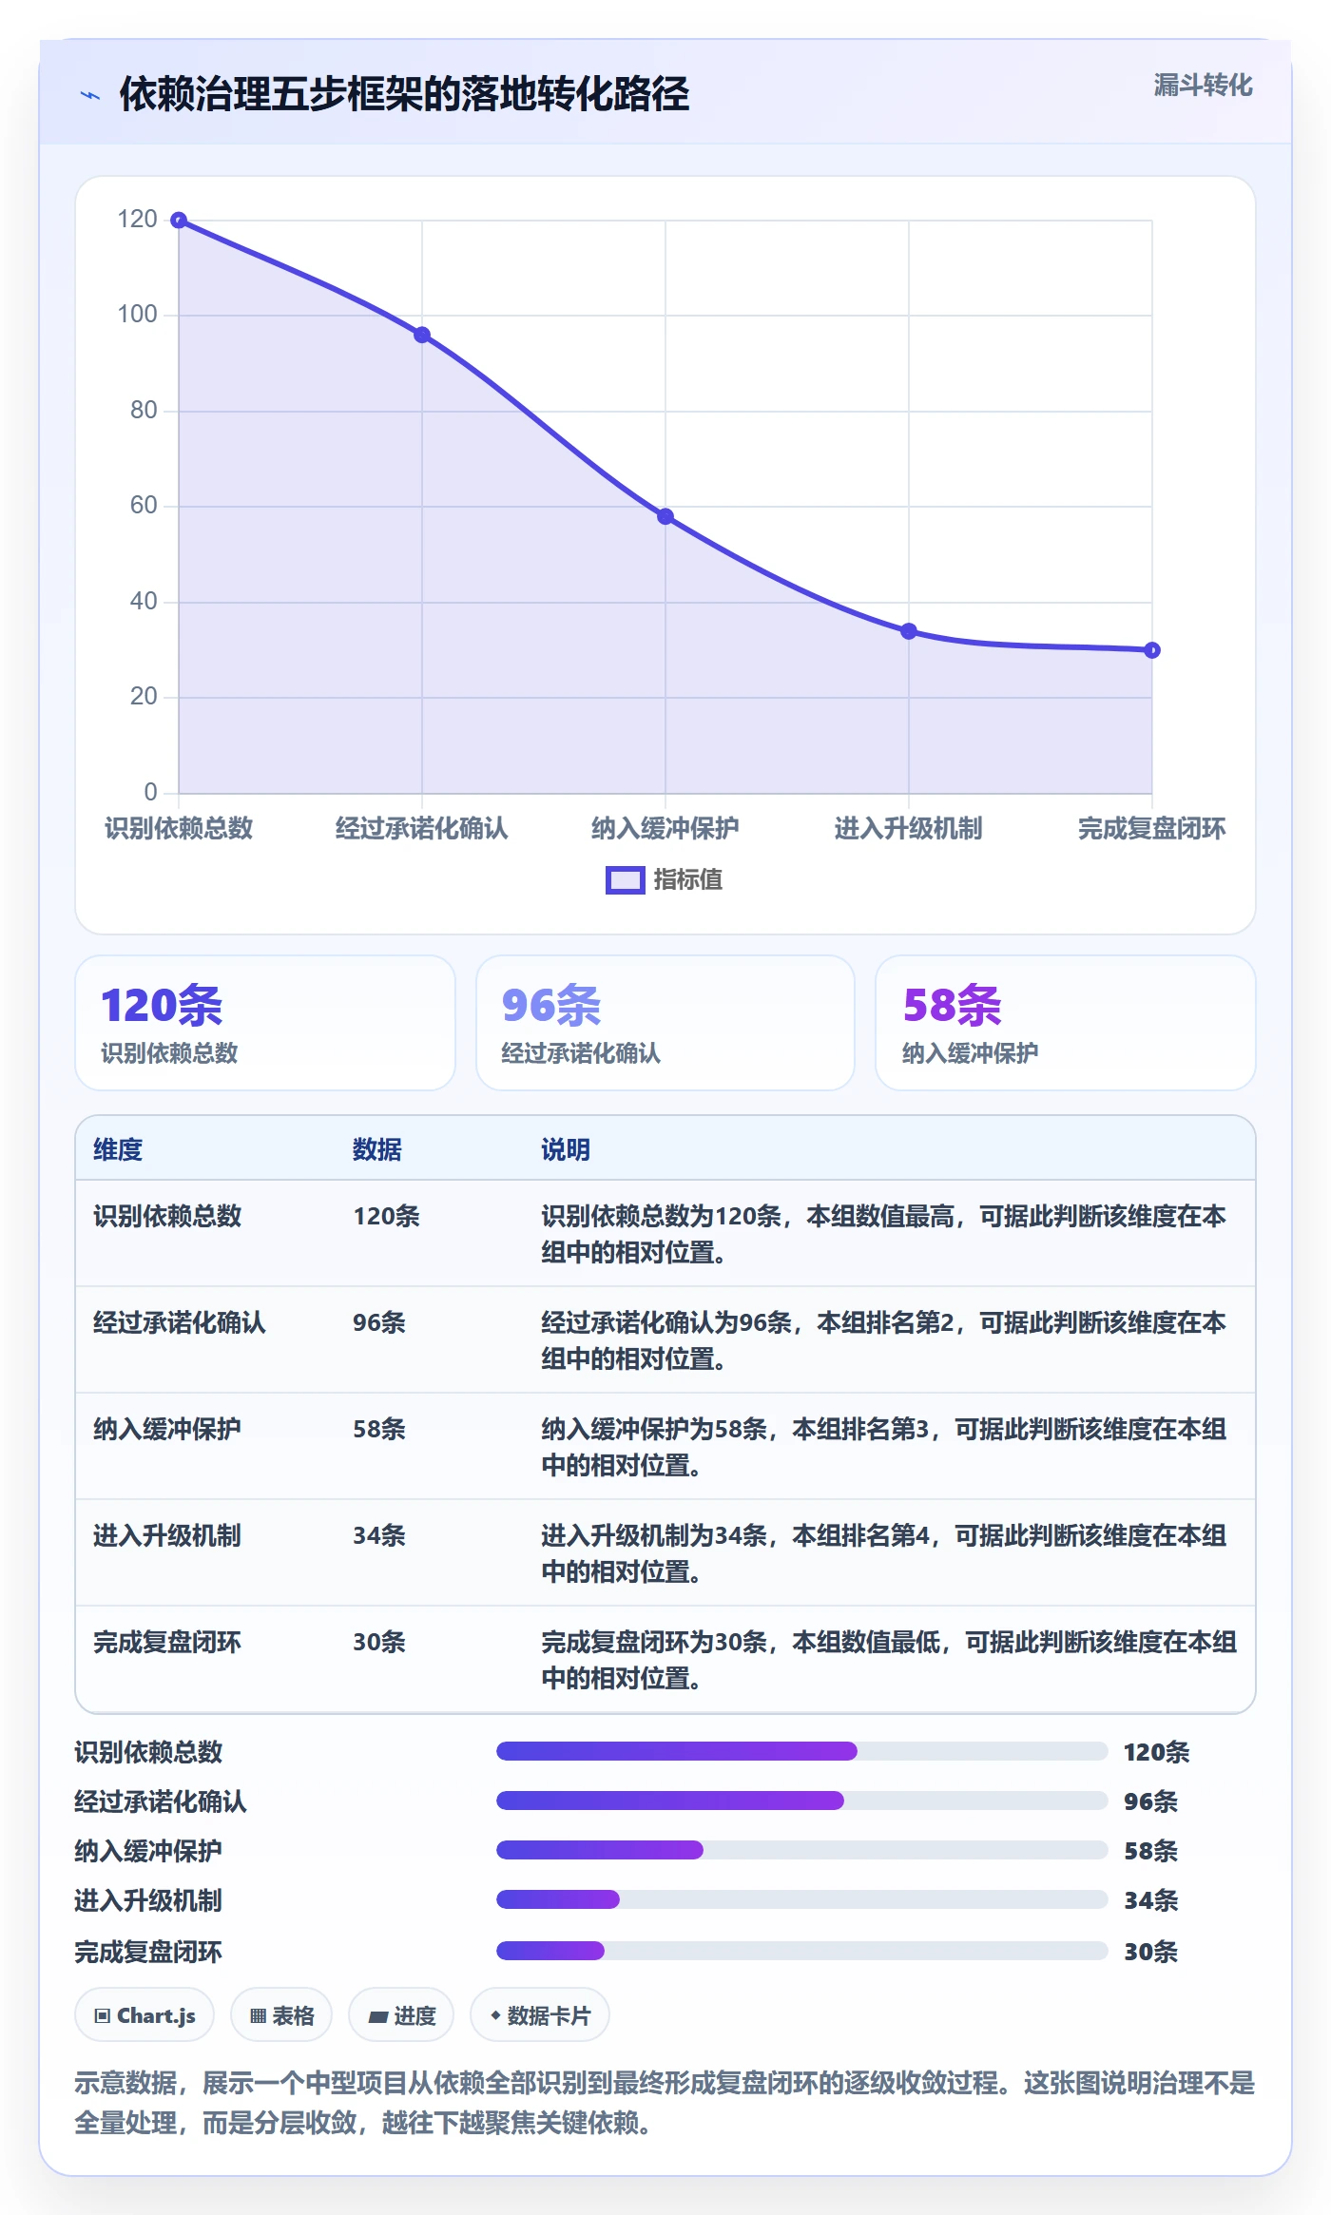This screenshot has width=1331, height=2215.
Task: Select the chart point for 完成复盘闭环
Action: pyautogui.click(x=1152, y=650)
